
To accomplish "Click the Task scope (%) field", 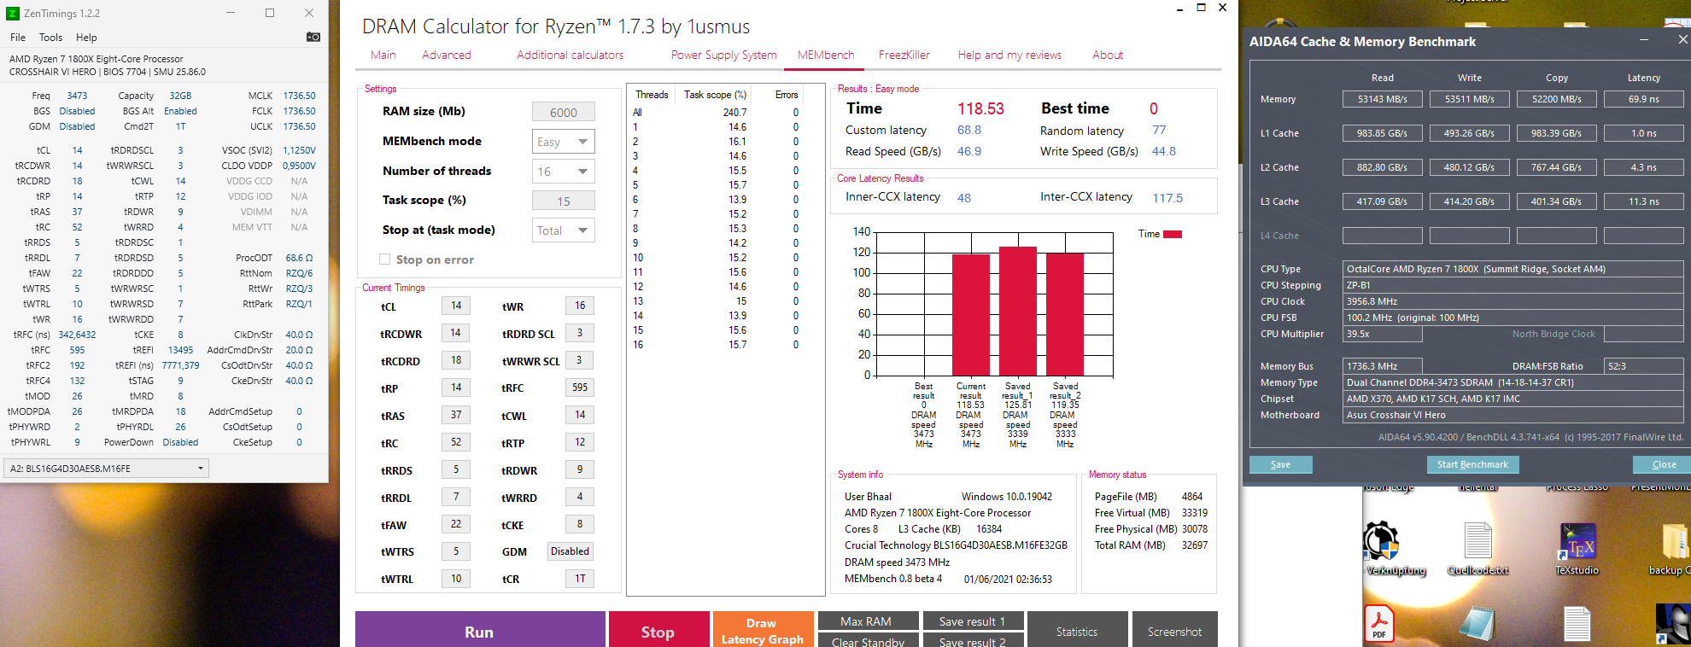I will tap(564, 201).
